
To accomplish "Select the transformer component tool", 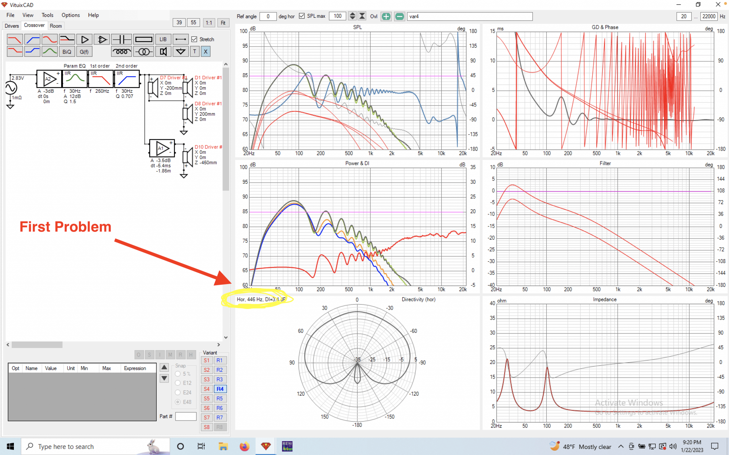I will [x=144, y=52].
